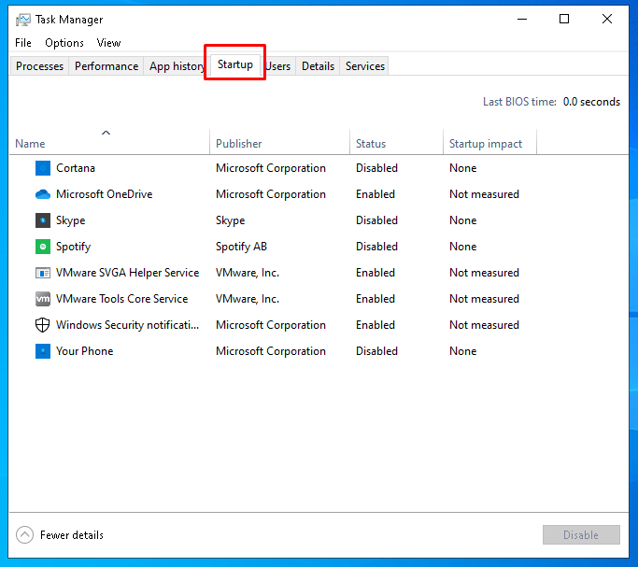The height and width of the screenshot is (567, 638).
Task: Switch to the Users tab
Action: [x=278, y=66]
